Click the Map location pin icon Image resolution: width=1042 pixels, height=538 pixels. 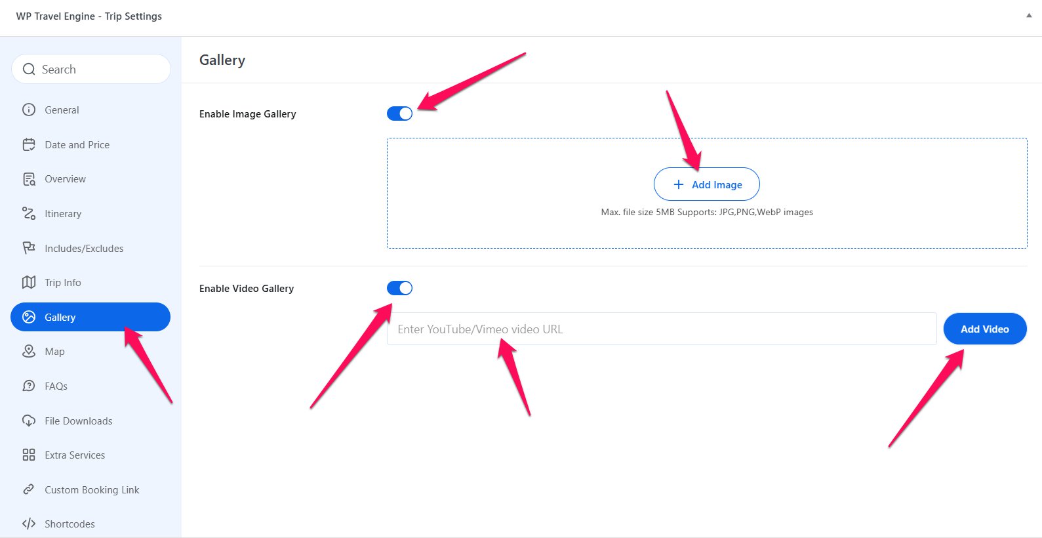pyautogui.click(x=29, y=351)
